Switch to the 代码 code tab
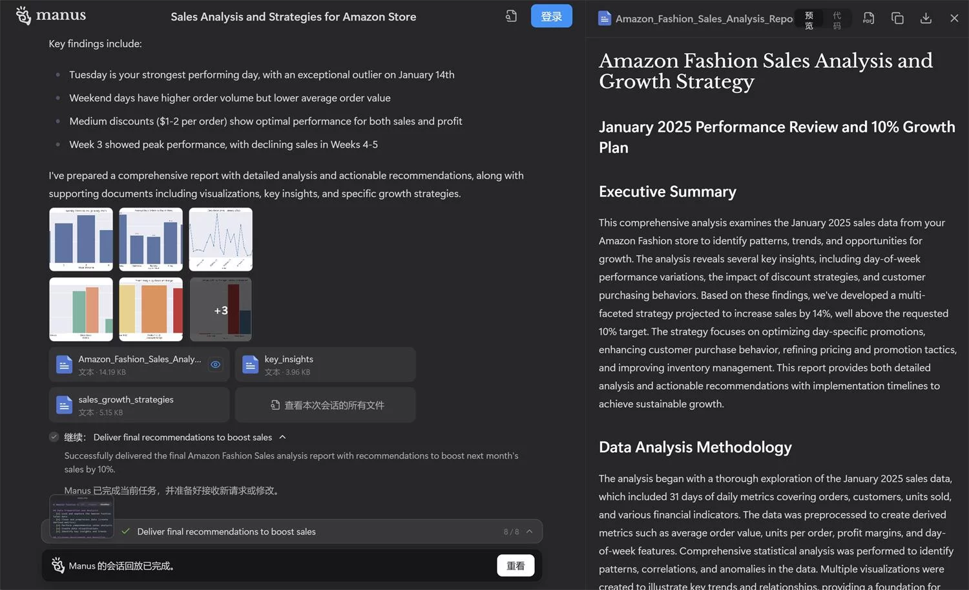Image resolution: width=969 pixels, height=590 pixels. [x=837, y=20]
